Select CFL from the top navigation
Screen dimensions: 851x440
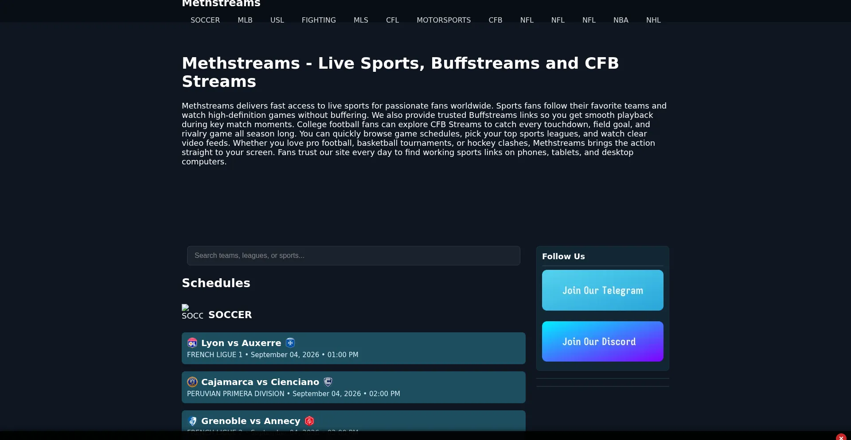pyautogui.click(x=392, y=20)
